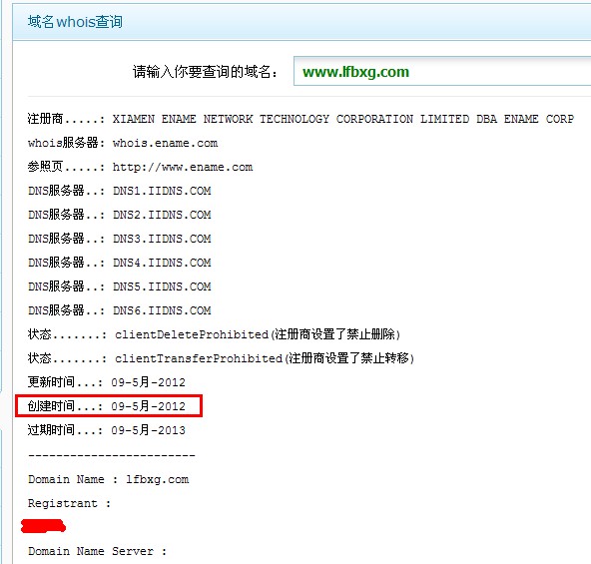Click the 更新时间 09-5月-2012 line
This screenshot has height=564, width=591.
click(107, 382)
